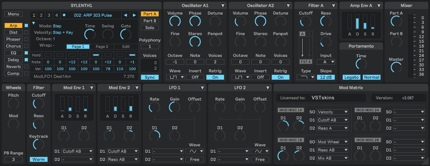Image resolution: width=430 pixels, height=166 pixels.
Task: Click the LFO 1 D1 knob
Action: click(x=154, y=136)
